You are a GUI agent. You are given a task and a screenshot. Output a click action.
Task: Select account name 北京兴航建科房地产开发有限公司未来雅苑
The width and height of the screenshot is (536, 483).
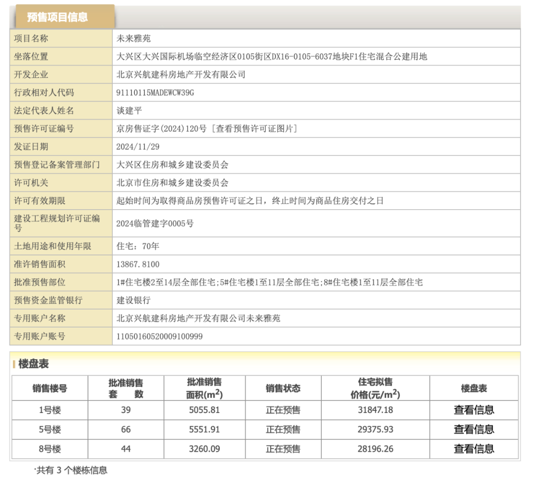click(198, 319)
